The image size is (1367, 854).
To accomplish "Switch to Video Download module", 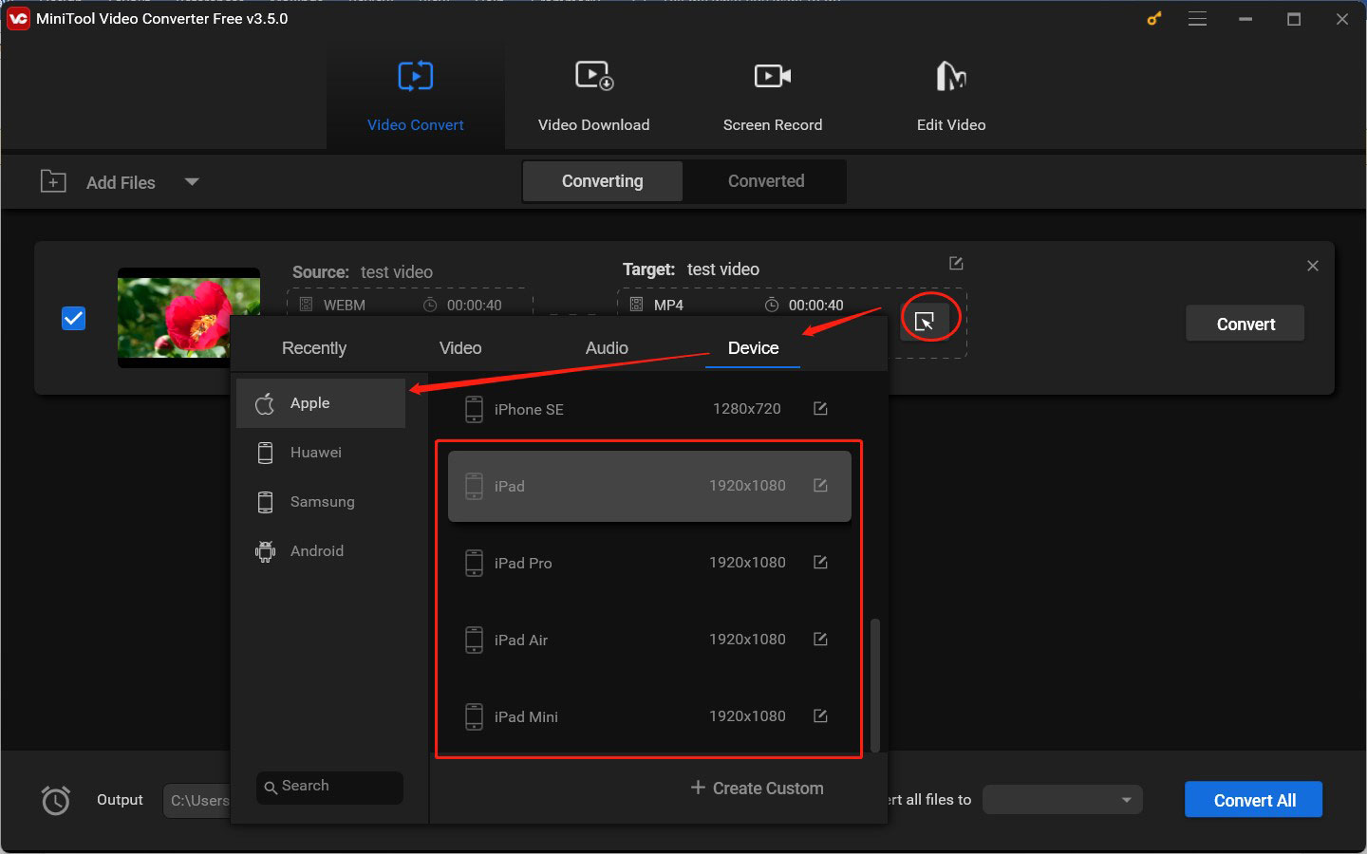I will tap(593, 97).
